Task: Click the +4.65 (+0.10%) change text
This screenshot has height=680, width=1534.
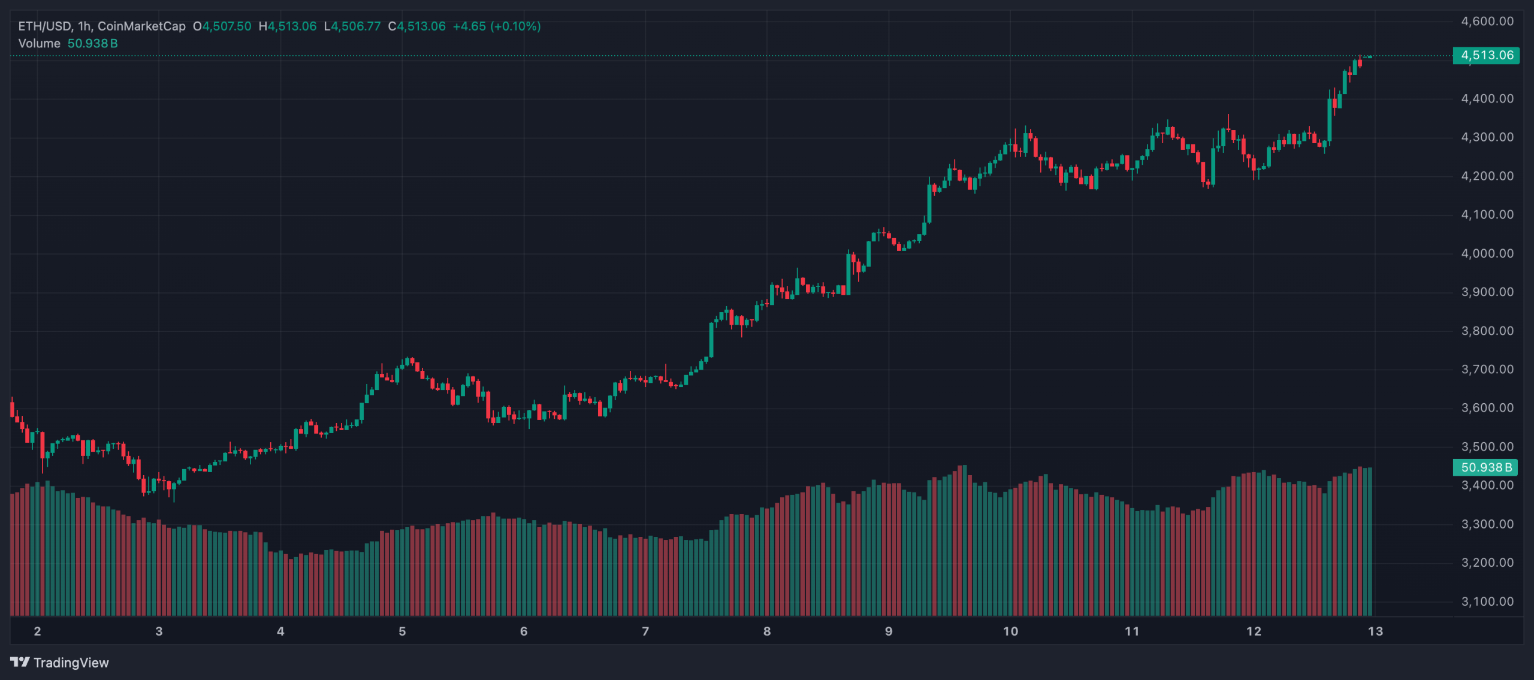Action: [x=496, y=26]
